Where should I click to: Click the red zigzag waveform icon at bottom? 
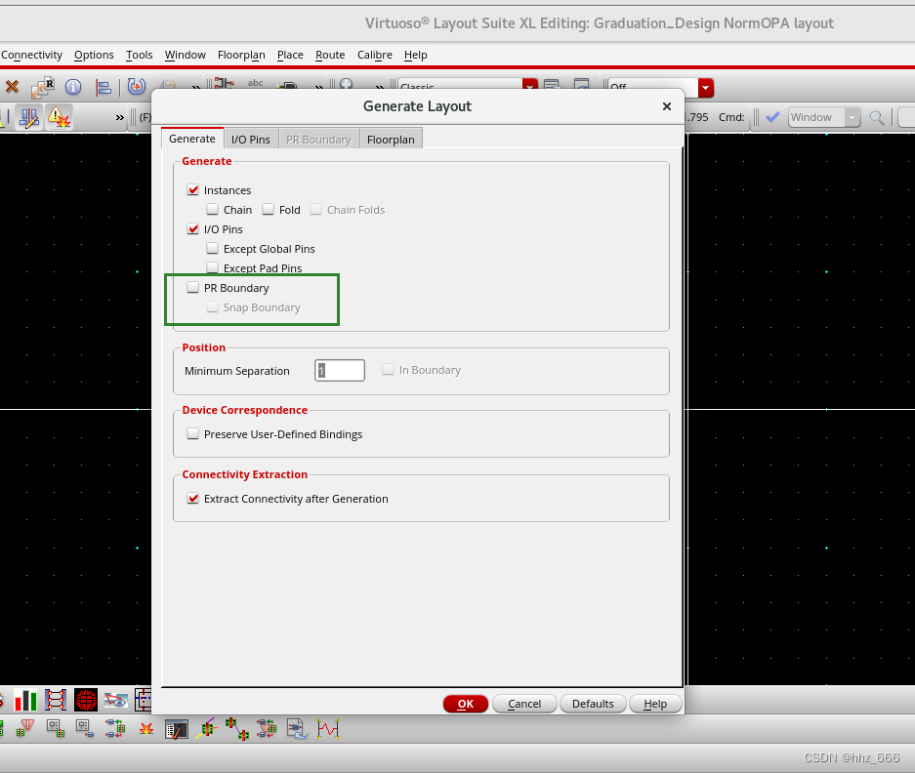click(327, 728)
